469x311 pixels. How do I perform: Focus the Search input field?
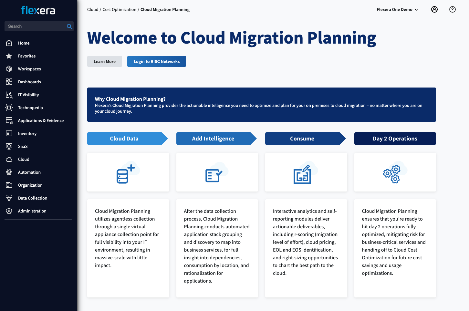pyautogui.click(x=36, y=26)
